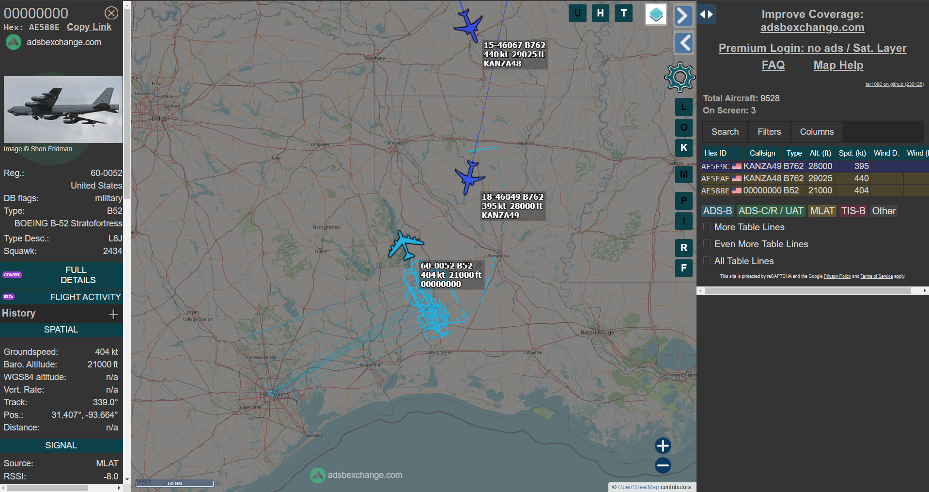Viewport: 929px width, 492px height.
Task: Zoom out on the map
Action: [x=663, y=465]
